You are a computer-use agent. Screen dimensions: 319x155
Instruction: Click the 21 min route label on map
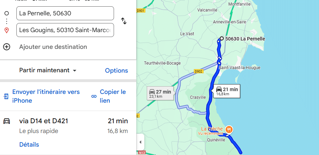click(227, 91)
